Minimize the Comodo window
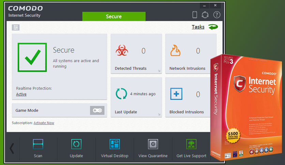This screenshot has width=285, height=165. tap(205, 5)
